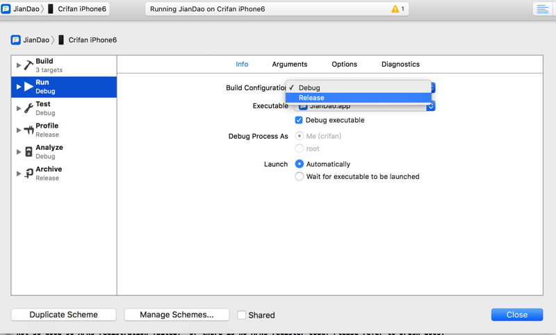Image resolution: width=556 pixels, height=335 pixels.
Task: Switch to the Options tab
Action: click(344, 64)
